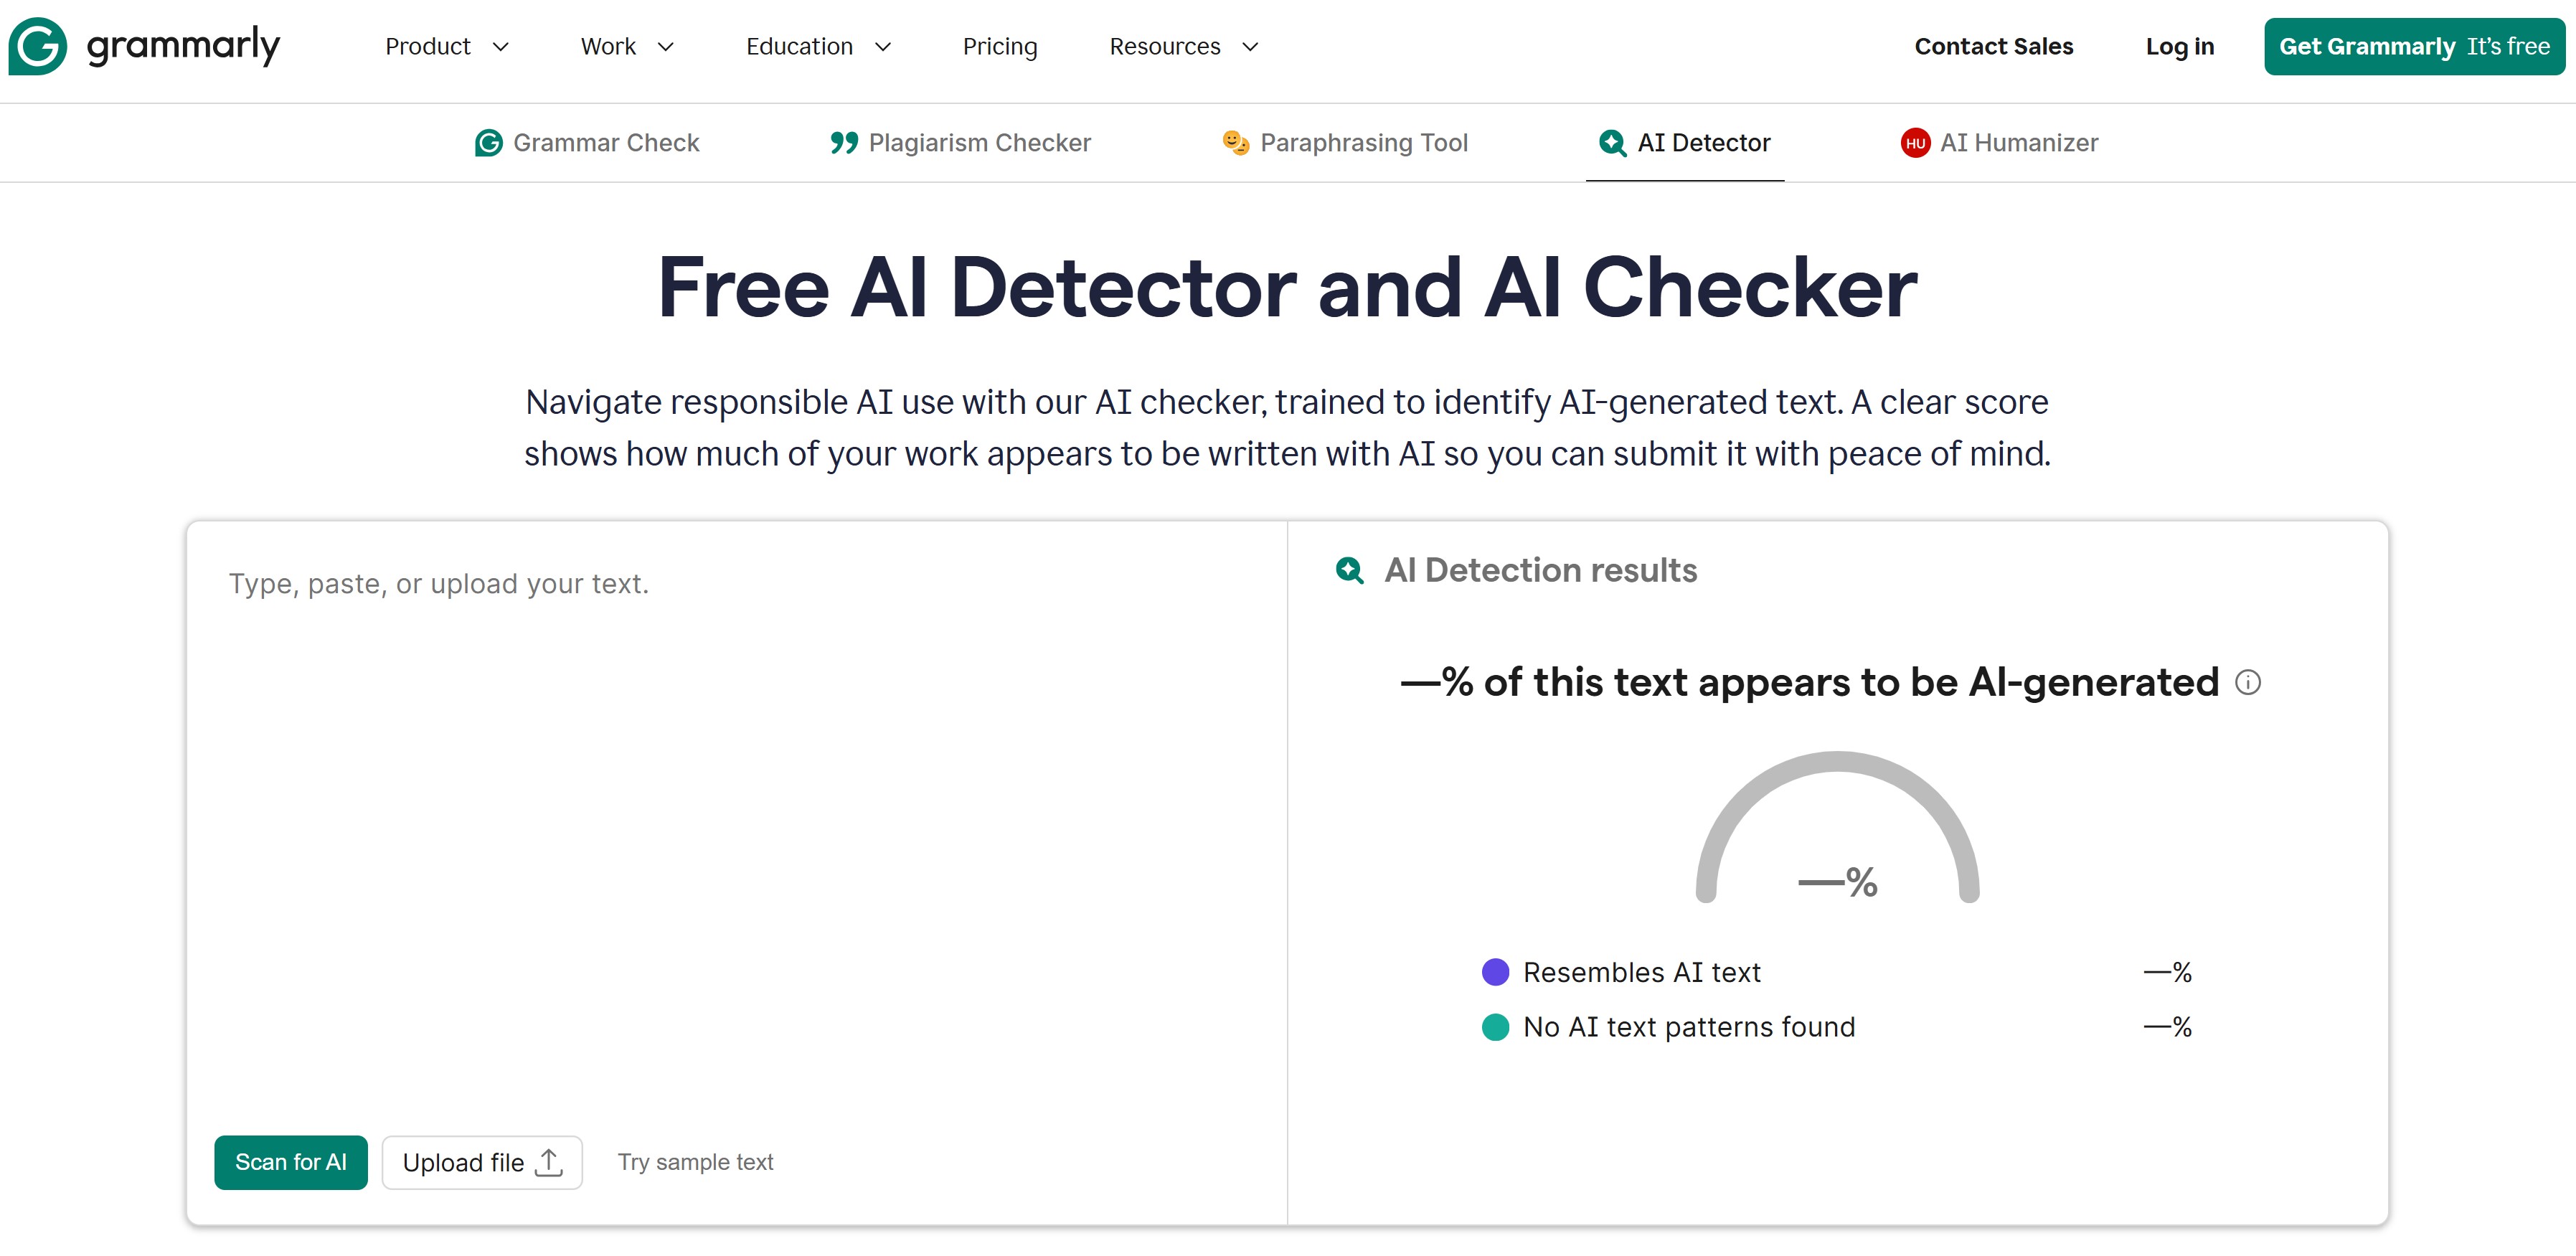The width and height of the screenshot is (2576, 1256).
Task: Click the Paraphrasing Tool emoji icon
Action: coord(1236,143)
